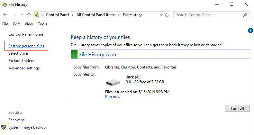This screenshot has width=254, height=135.
Task: Open the Tools menu
Action: (42, 24)
